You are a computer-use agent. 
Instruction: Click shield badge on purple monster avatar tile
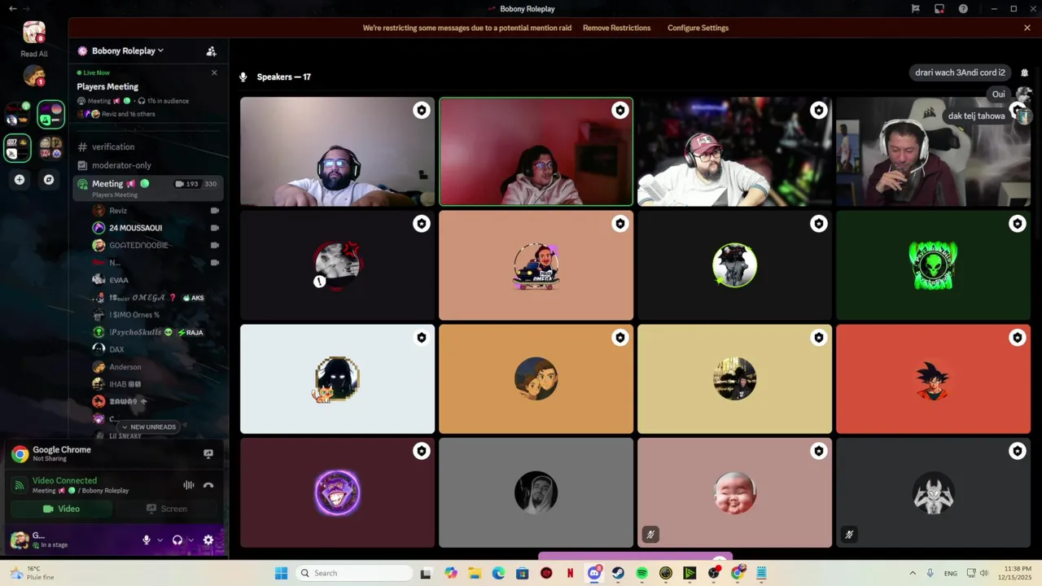coord(421,451)
